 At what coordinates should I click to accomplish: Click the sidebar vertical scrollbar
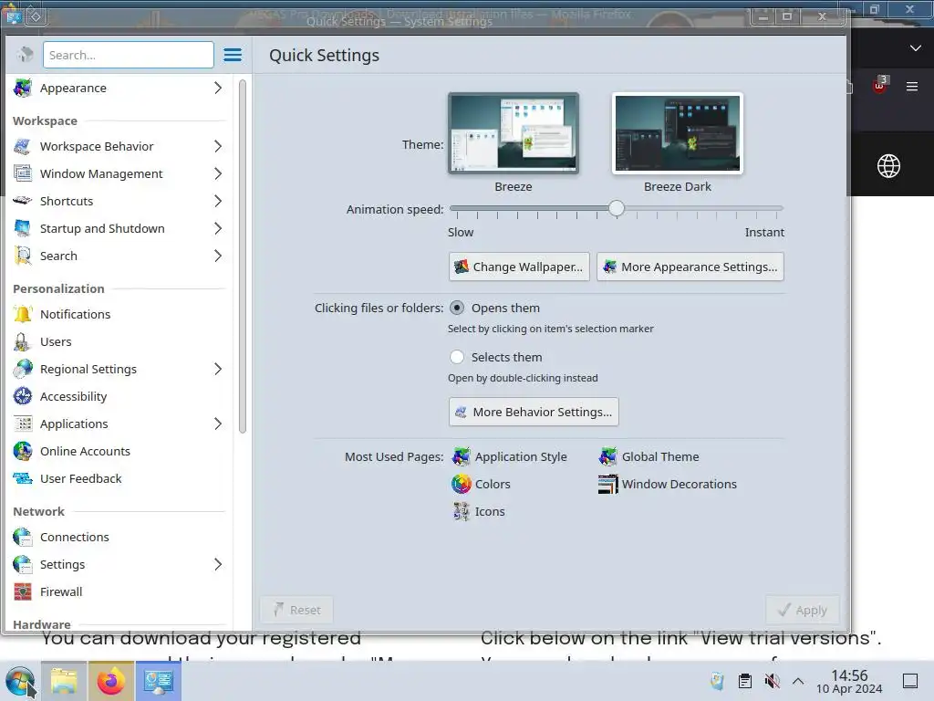[243, 256]
